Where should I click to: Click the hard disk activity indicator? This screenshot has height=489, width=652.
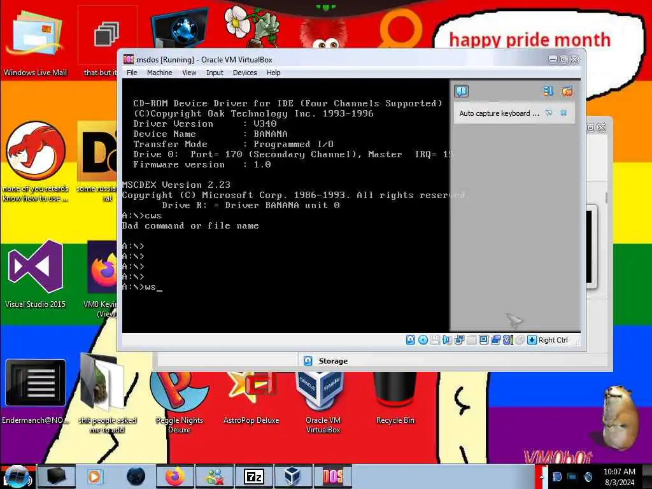tap(411, 340)
